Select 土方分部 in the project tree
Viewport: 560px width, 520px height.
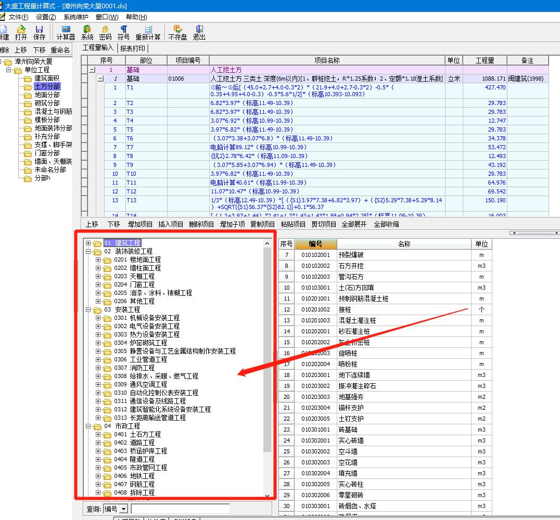(x=47, y=86)
